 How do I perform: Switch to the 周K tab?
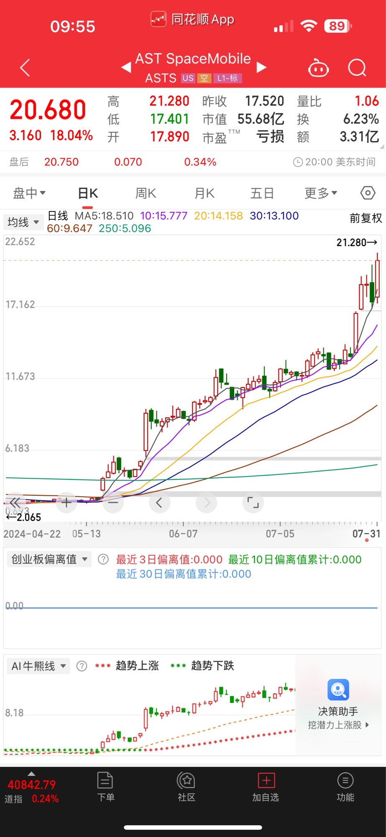coord(146,193)
